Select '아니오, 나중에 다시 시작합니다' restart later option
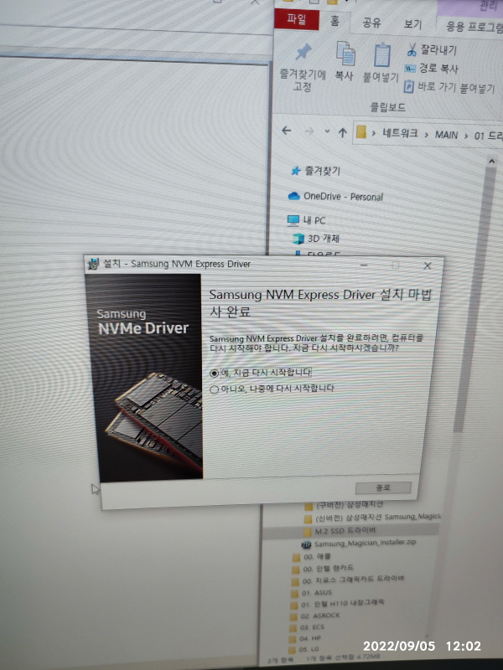The width and height of the screenshot is (503, 670). click(272, 389)
